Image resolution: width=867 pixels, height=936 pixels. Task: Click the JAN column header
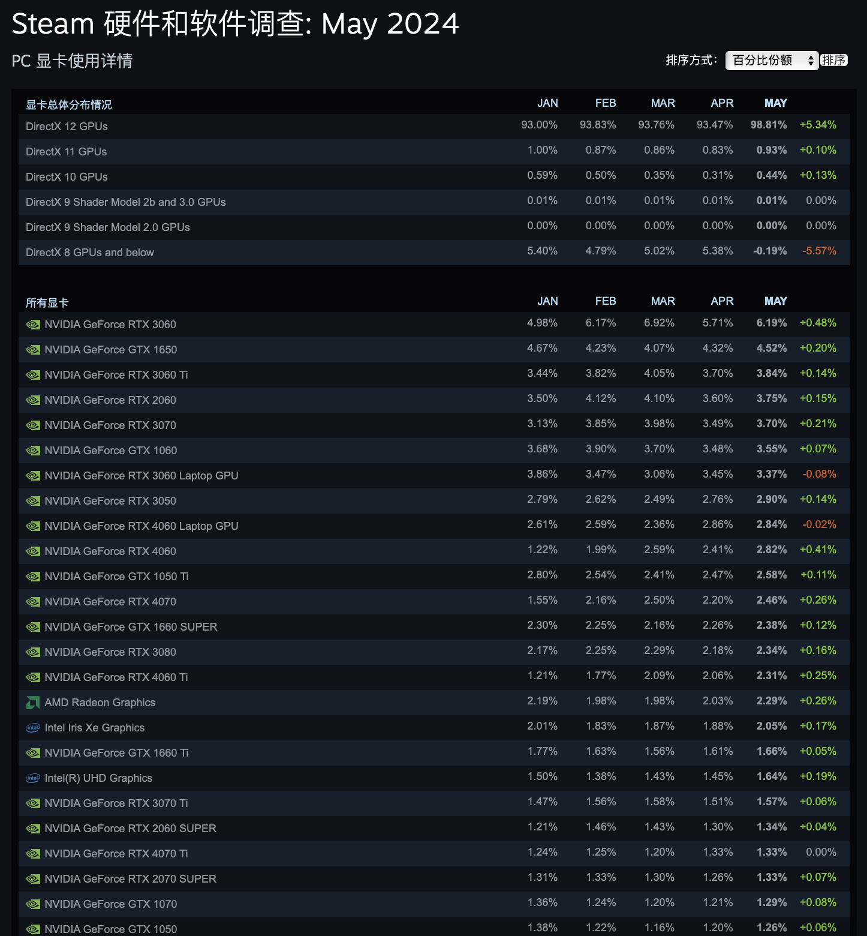point(547,103)
